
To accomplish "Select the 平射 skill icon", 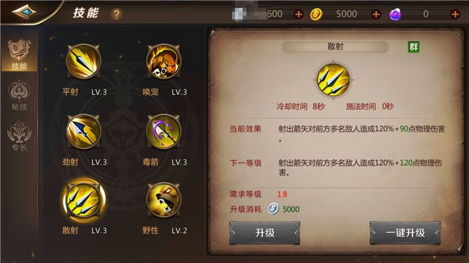I will [x=83, y=62].
